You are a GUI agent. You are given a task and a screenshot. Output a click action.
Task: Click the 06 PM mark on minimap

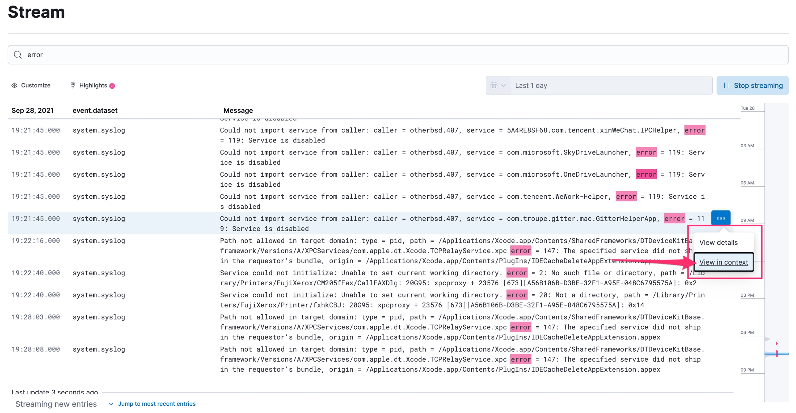coord(747,333)
